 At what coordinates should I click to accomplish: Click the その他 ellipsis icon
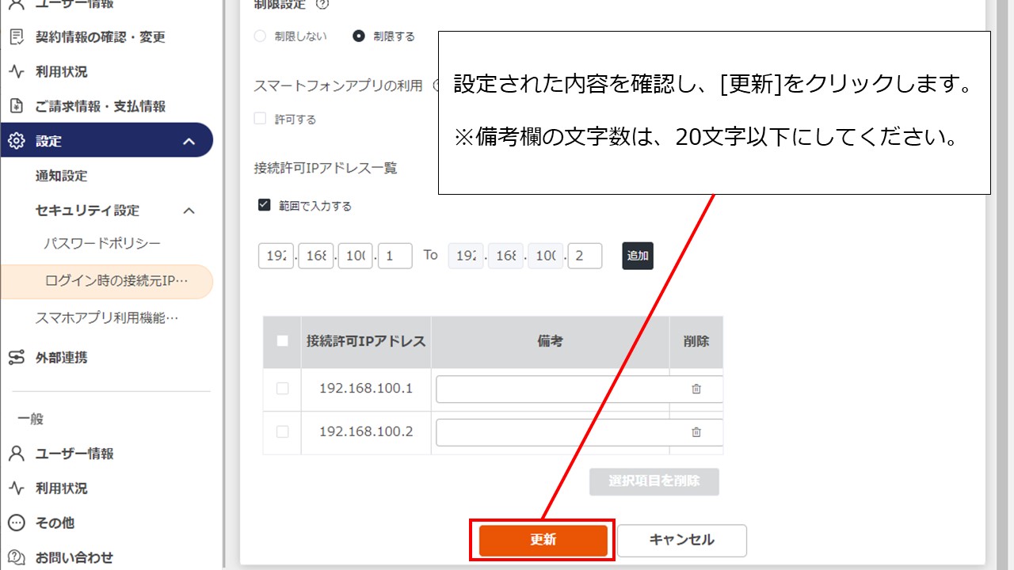[16, 523]
